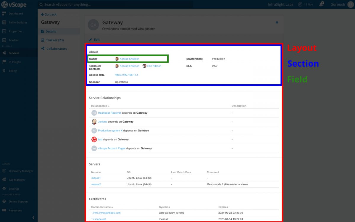
Task: Click the Tag Manager icon
Action: 4,180
